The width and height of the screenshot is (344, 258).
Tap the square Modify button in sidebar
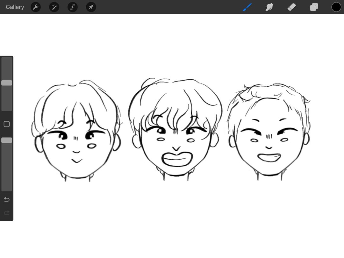pyautogui.click(x=7, y=124)
